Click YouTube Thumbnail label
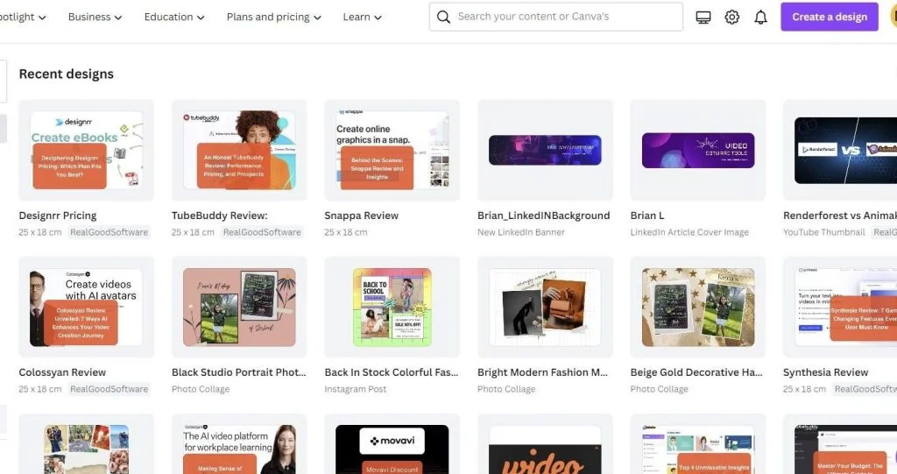This screenshot has height=474, width=897. click(x=823, y=232)
